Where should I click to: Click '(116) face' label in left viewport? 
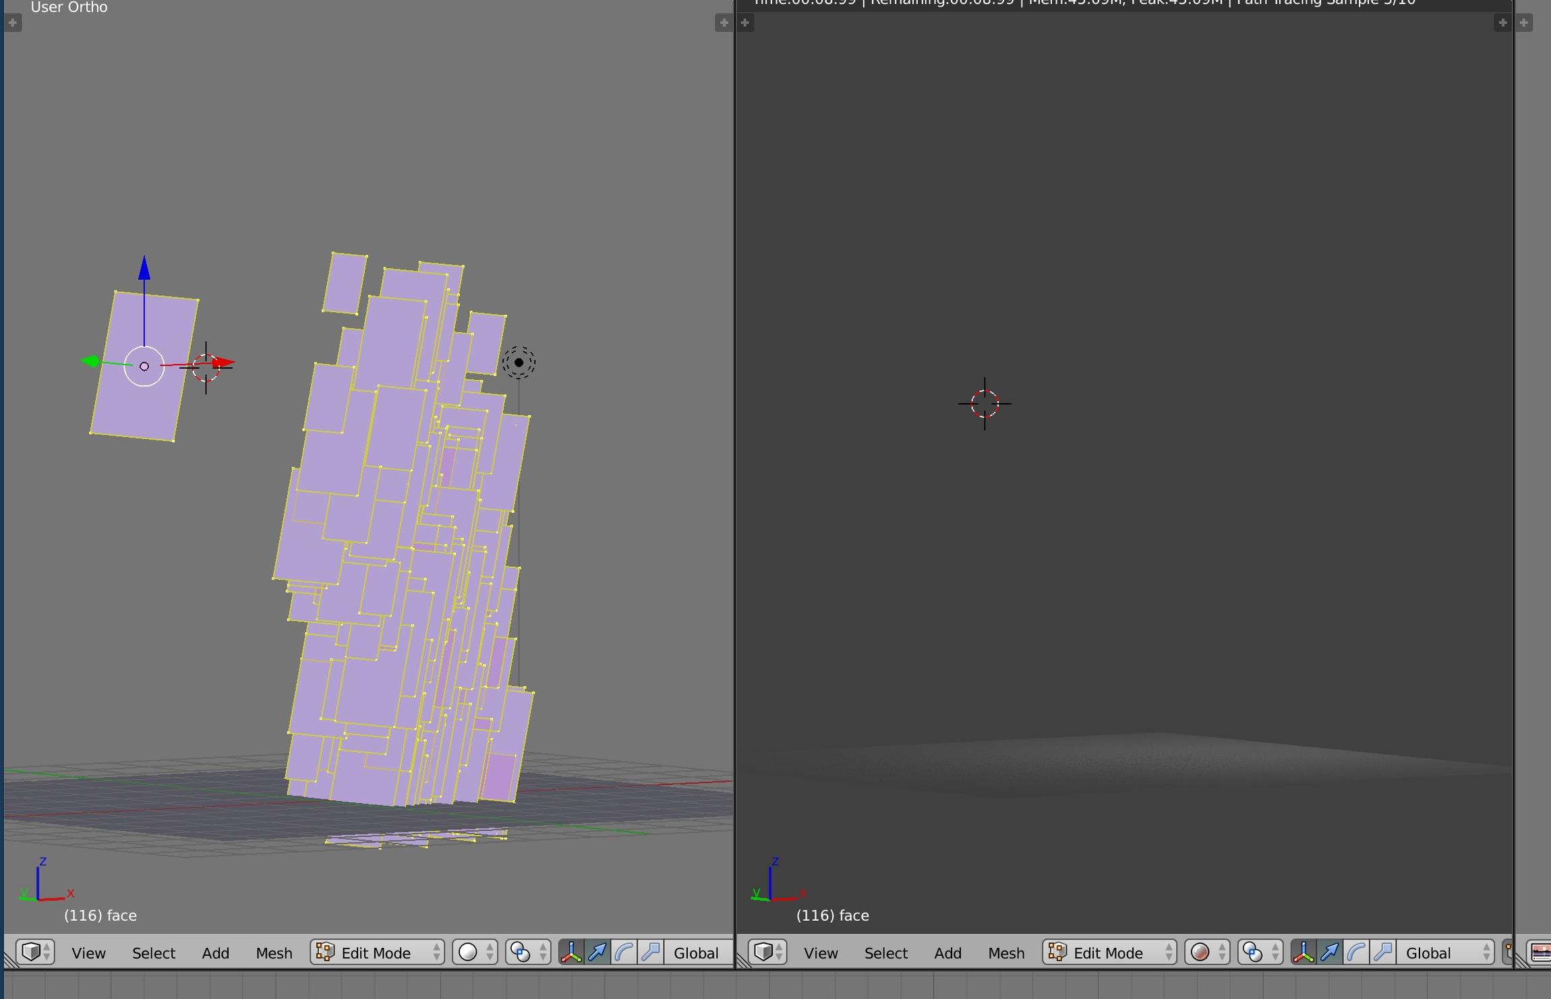(x=100, y=915)
